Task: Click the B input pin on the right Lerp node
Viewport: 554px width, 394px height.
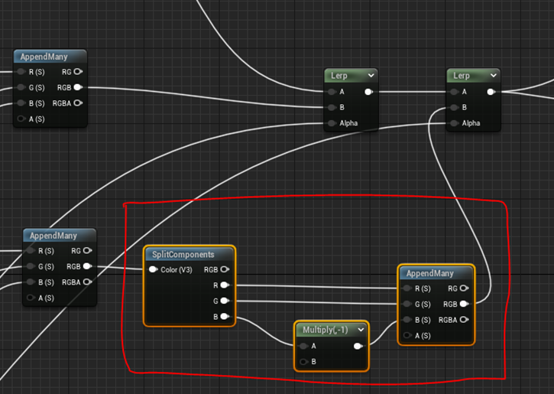Action: (x=455, y=108)
